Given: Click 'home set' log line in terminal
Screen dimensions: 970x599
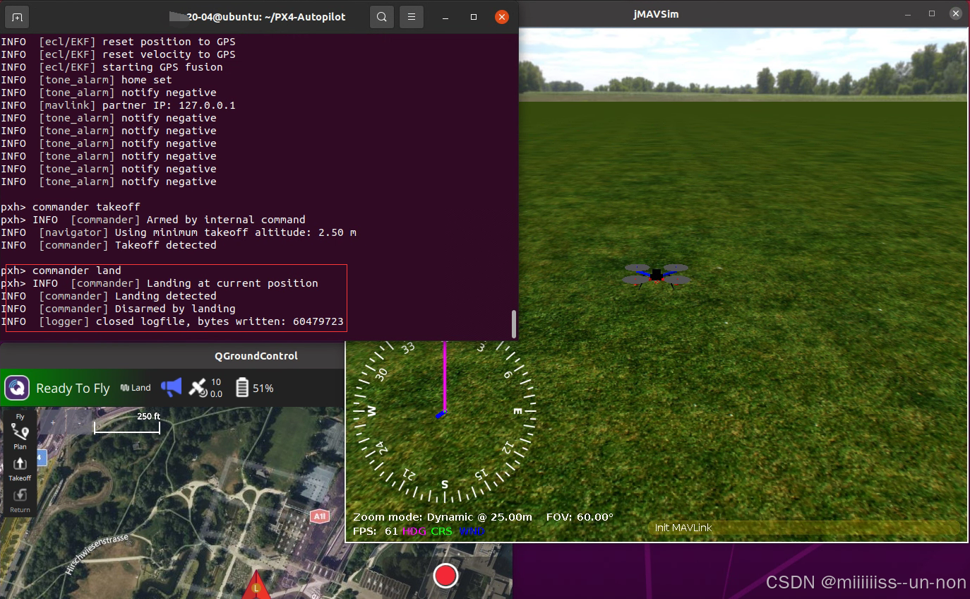Looking at the screenshot, I should click(x=86, y=80).
